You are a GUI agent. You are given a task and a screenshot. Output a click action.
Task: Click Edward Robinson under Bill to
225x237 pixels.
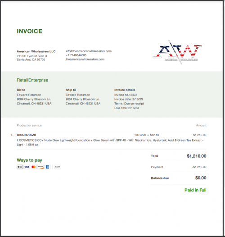tap(29, 95)
